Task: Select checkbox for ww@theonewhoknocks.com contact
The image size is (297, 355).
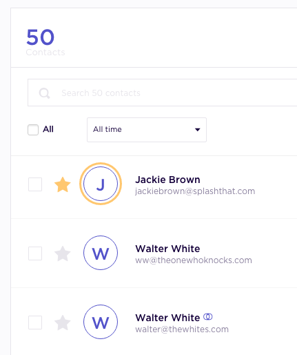Action: pos(35,253)
